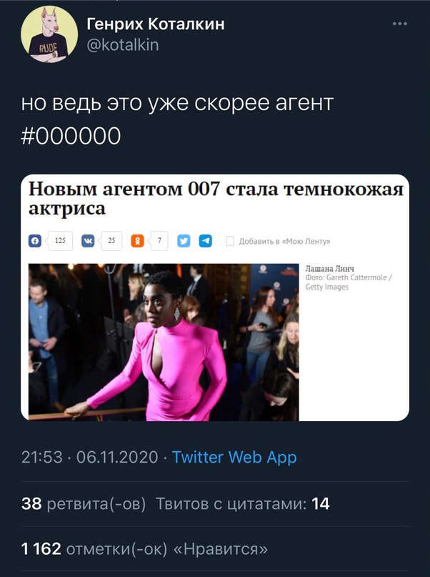The height and width of the screenshot is (577, 430).
Task: Click the Генрих Коталкин display name
Action: pos(156,24)
